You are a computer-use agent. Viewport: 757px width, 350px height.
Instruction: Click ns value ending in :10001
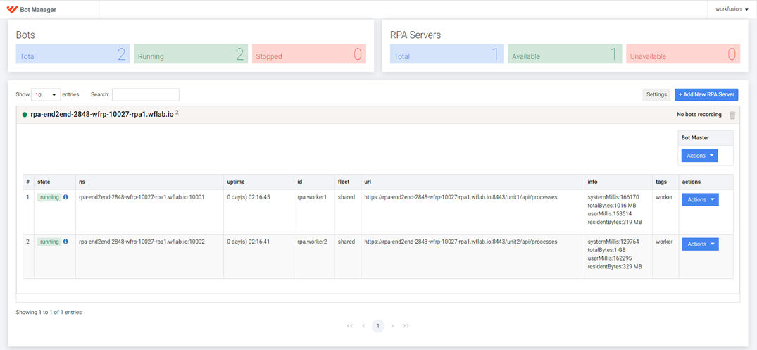tap(142, 197)
